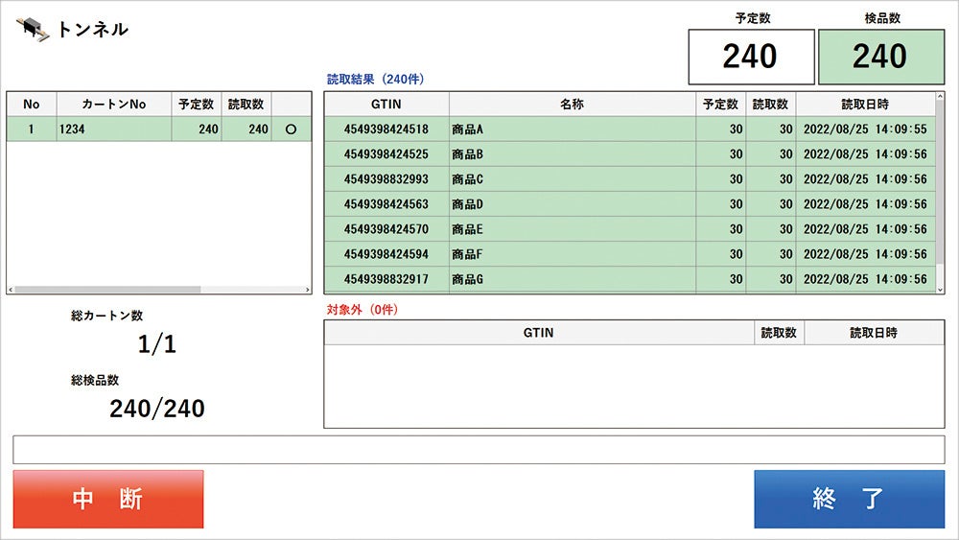Click the 商品G name cell

click(x=573, y=279)
